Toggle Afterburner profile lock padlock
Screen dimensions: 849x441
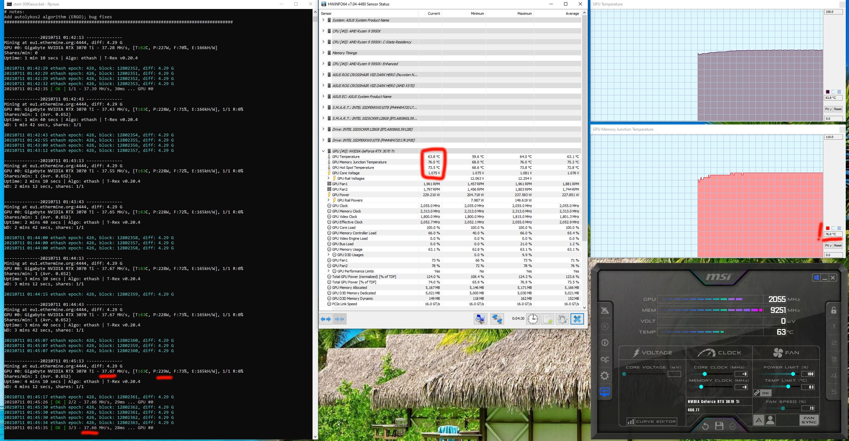point(834,310)
